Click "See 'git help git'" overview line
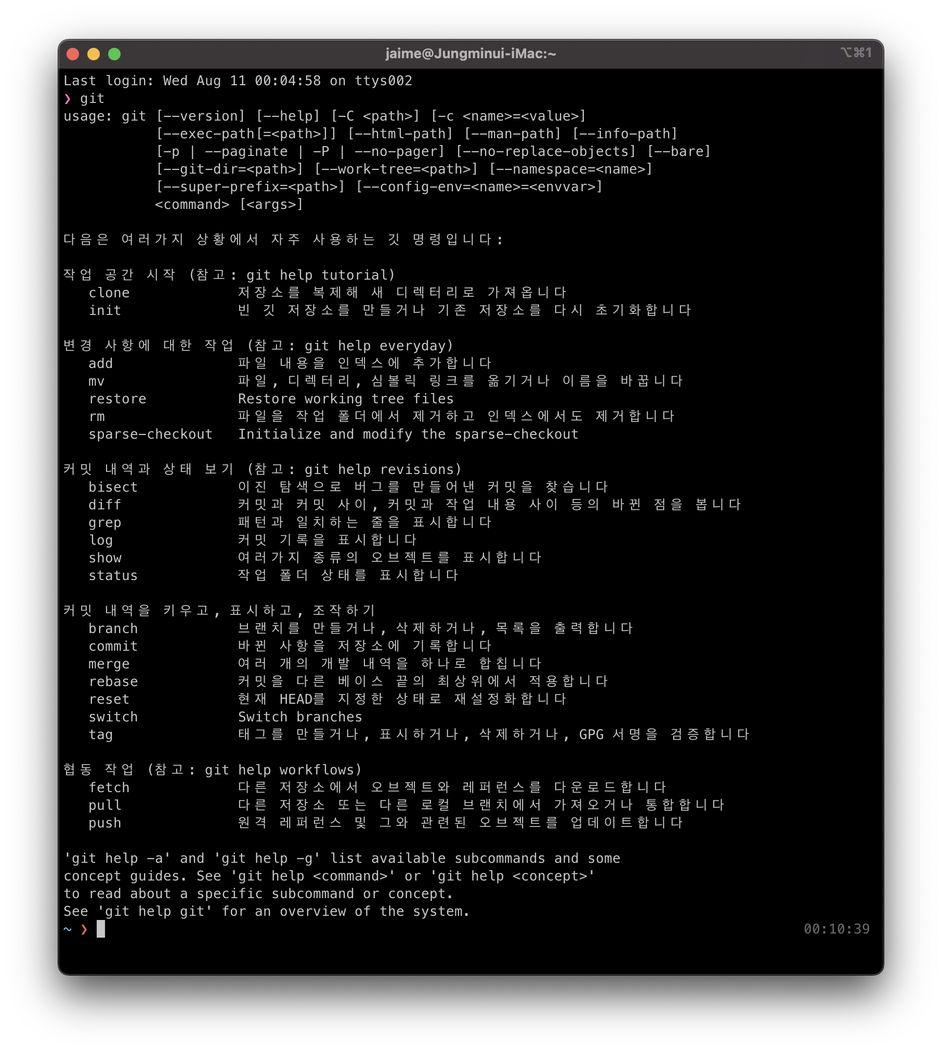Screen dimensions: 942x1052 click(x=267, y=912)
